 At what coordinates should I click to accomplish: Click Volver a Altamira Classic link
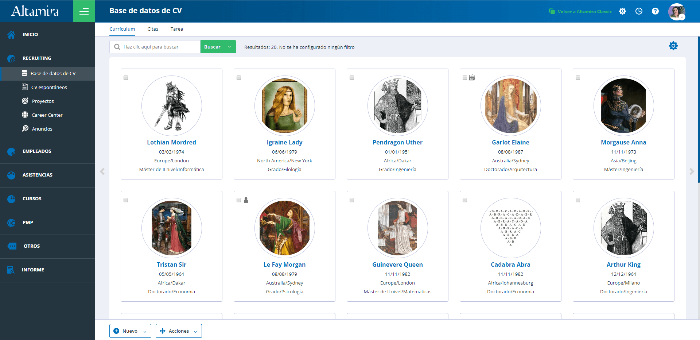(x=584, y=12)
